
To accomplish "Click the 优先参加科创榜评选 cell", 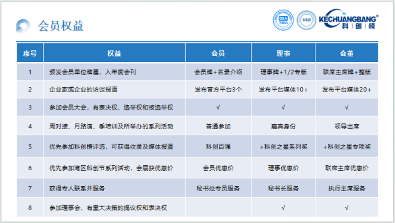I will click(x=114, y=147).
